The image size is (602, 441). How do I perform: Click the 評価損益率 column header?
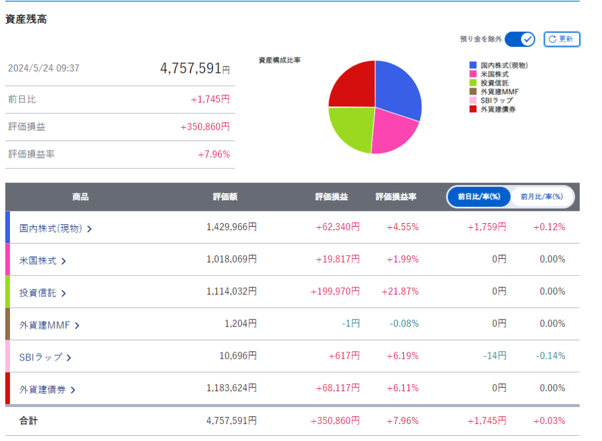click(396, 197)
